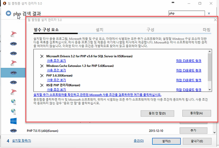Click the 2015-12-10 date cell
This screenshot has width=219, height=148.
click(156, 131)
